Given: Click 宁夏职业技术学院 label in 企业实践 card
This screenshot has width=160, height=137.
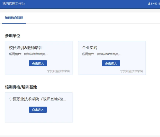Looking at the screenshot, I should pos(132,71).
